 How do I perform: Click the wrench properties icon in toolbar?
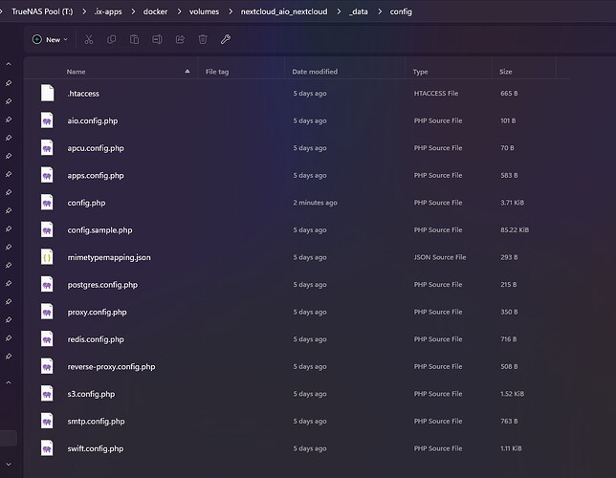pyautogui.click(x=226, y=39)
